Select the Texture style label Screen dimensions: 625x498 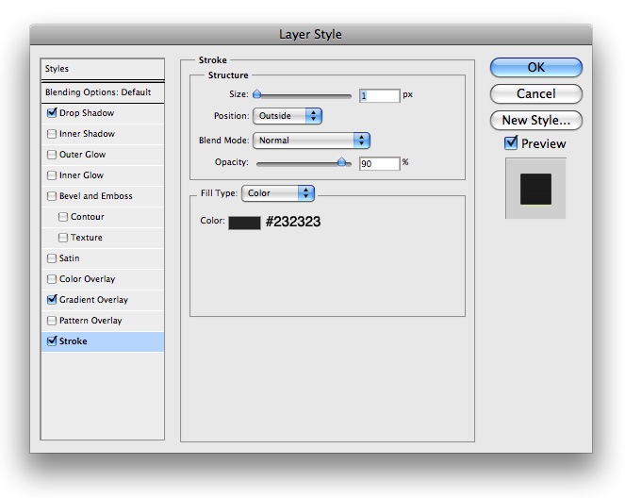tap(87, 238)
